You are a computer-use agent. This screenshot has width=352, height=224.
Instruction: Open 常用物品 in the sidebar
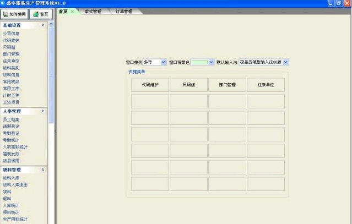point(11,81)
